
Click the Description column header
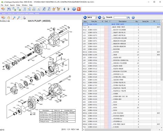[x=122, y=21]
